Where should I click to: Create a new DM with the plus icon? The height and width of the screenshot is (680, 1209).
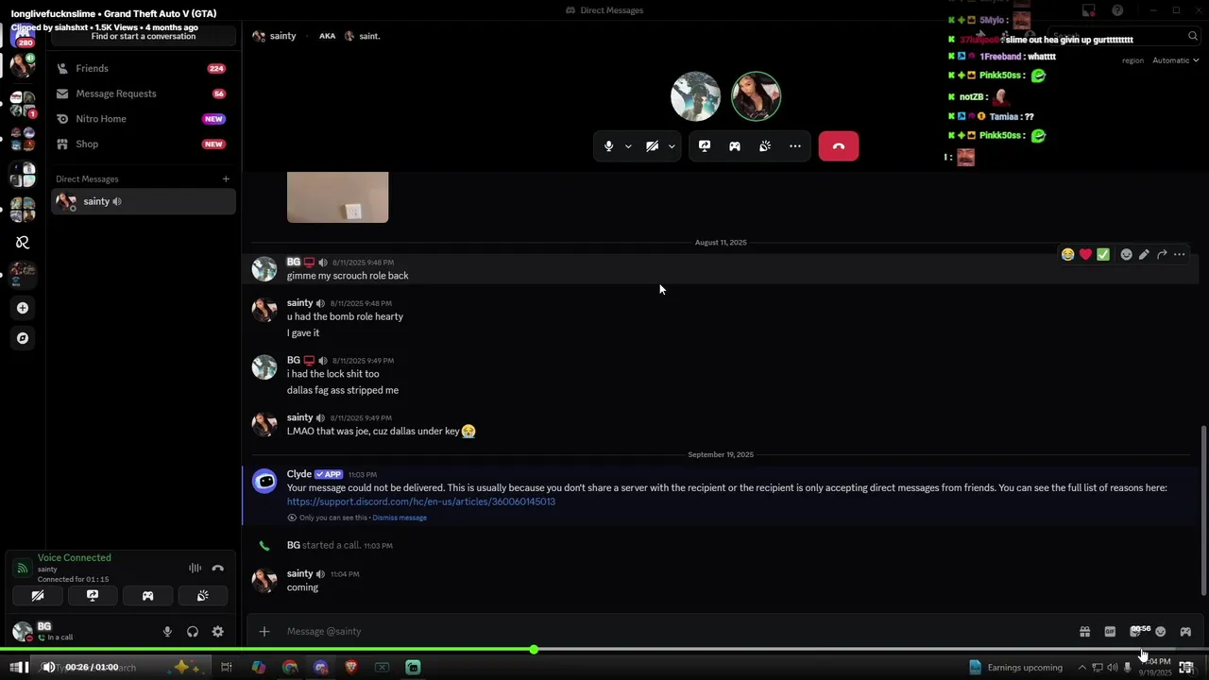click(x=226, y=179)
